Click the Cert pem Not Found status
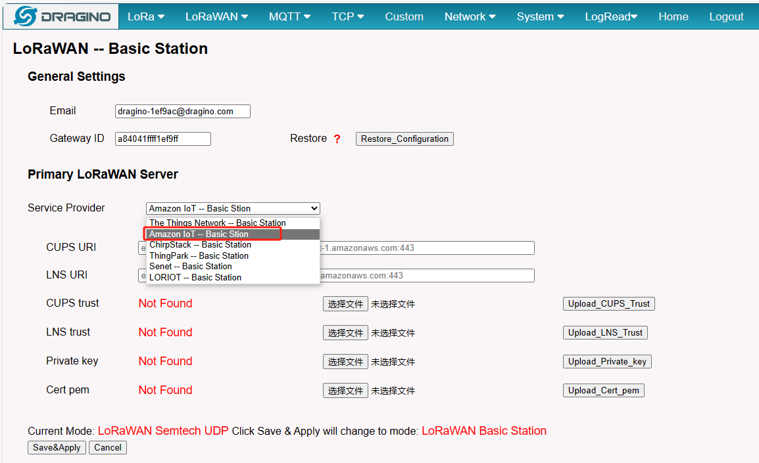The height and width of the screenshot is (463, 759). [x=166, y=391]
